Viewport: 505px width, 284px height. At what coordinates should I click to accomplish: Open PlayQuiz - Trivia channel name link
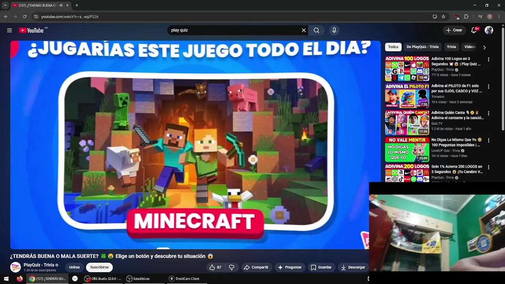click(x=39, y=265)
